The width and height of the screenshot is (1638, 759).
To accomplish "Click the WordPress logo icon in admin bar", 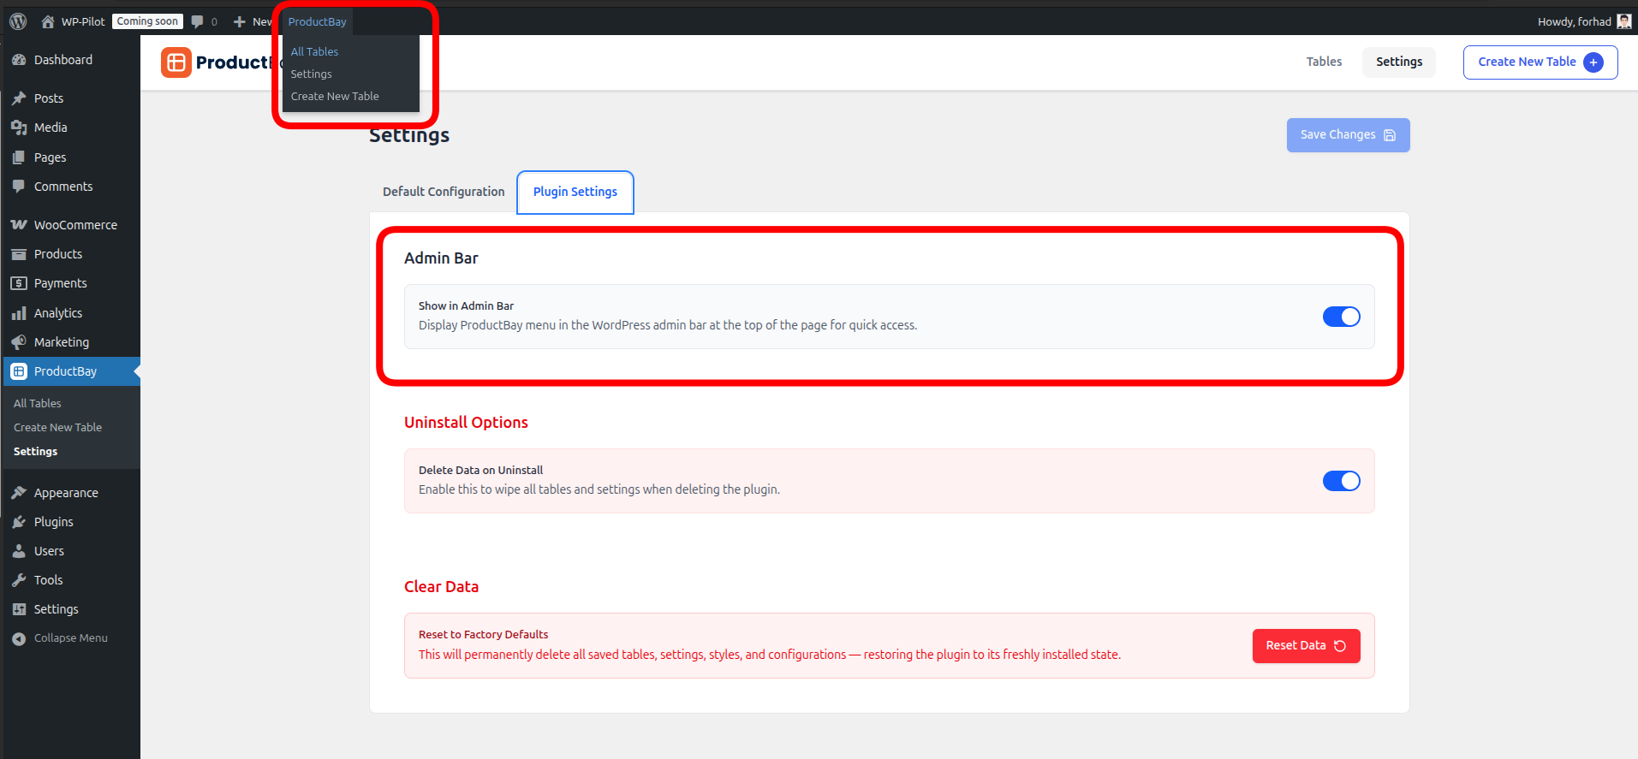I will pos(18,21).
